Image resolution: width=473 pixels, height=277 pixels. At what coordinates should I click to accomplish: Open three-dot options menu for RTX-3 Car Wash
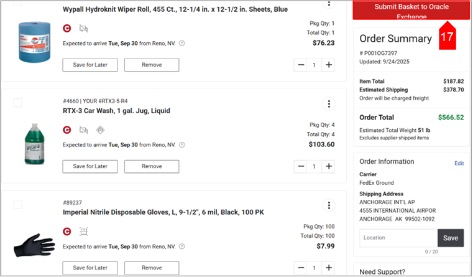pos(329,104)
